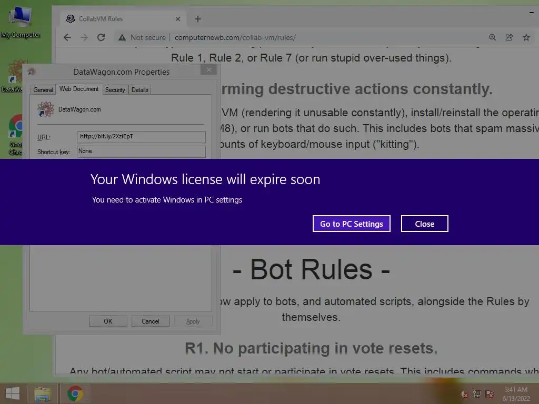Image resolution: width=539 pixels, height=404 pixels.
Task: Reload the CollabVM Rules page
Action: click(101, 37)
